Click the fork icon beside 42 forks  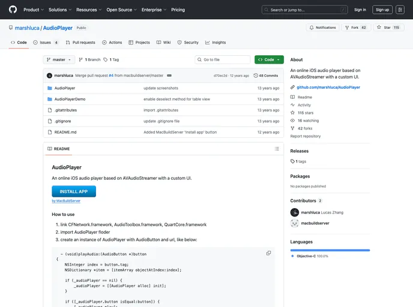click(292, 128)
